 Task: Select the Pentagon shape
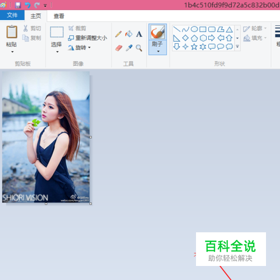pyautogui.click(x=194, y=38)
